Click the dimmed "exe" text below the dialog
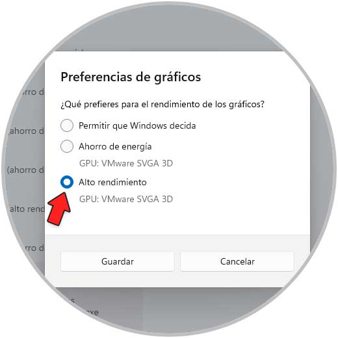 click(92, 313)
